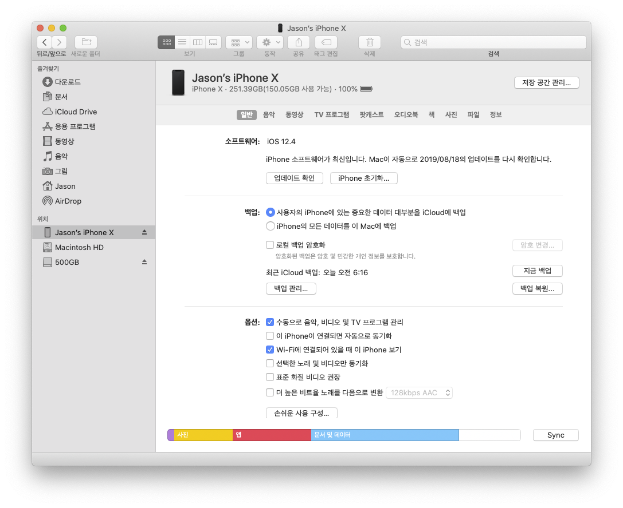Select back up all data to this Mac
The image size is (623, 508).
[x=270, y=226]
